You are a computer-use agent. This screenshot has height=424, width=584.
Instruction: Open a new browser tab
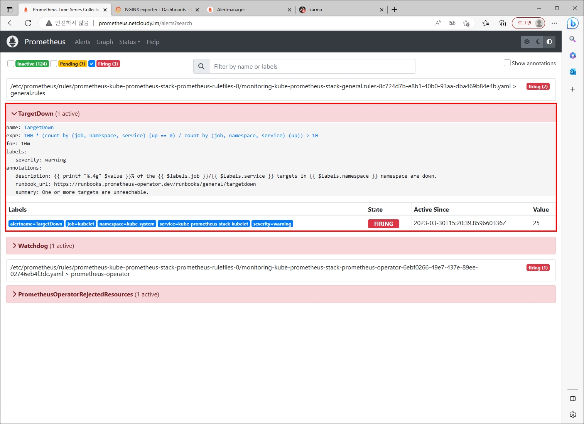tap(394, 10)
